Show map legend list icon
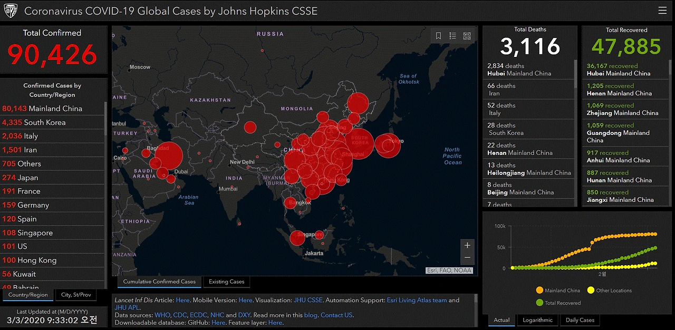This screenshot has width=675, height=330. pyautogui.click(x=452, y=36)
